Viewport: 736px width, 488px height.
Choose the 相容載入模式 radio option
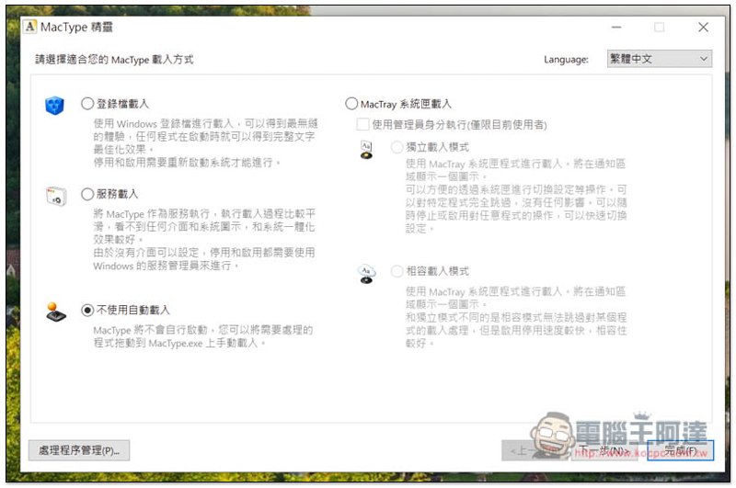397,271
